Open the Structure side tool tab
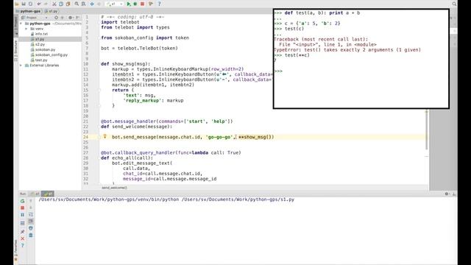The image size is (471, 265). pos(16,51)
